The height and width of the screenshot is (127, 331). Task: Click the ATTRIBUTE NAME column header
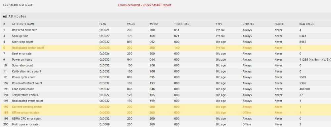pos(23,24)
